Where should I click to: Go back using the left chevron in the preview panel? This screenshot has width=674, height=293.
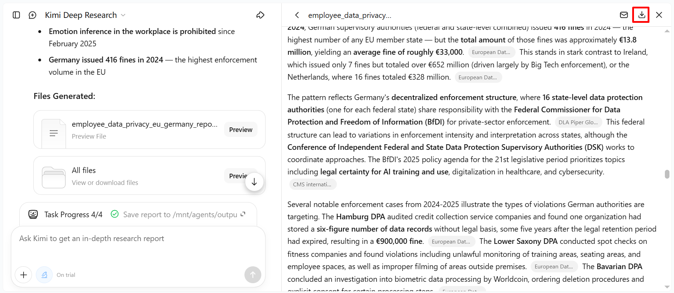pos(297,15)
